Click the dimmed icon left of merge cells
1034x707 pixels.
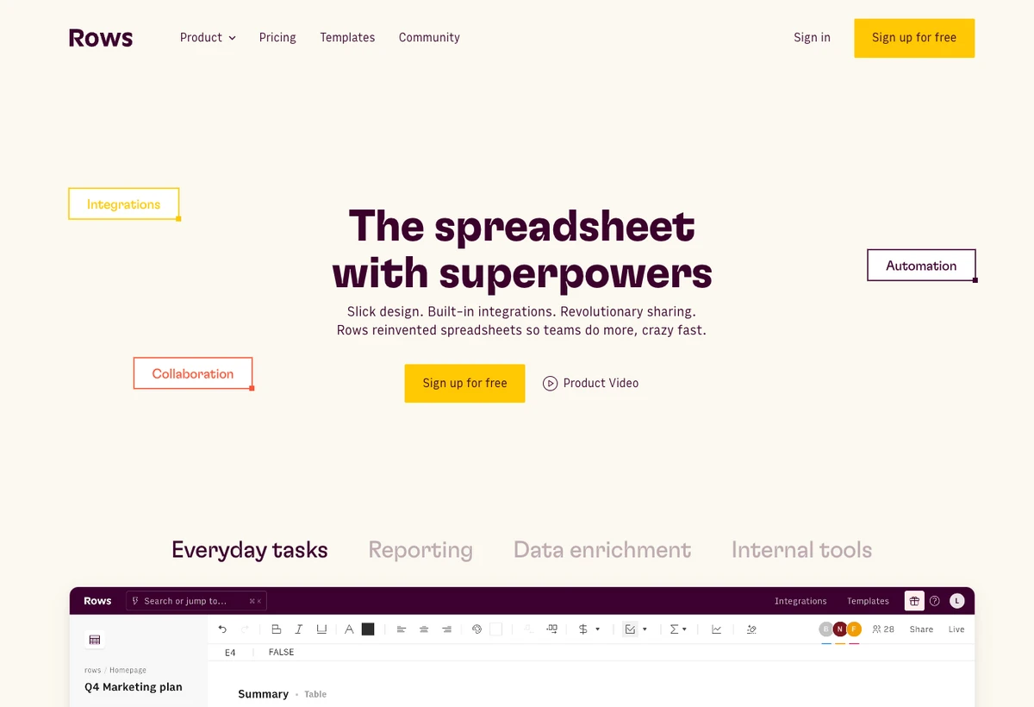pyautogui.click(x=528, y=629)
